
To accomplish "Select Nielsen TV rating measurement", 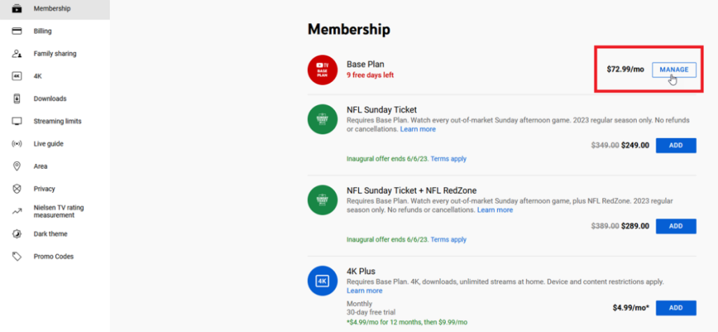I will (58, 211).
